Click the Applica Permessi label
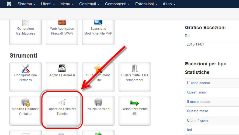The image size is (239, 135). (62, 75)
